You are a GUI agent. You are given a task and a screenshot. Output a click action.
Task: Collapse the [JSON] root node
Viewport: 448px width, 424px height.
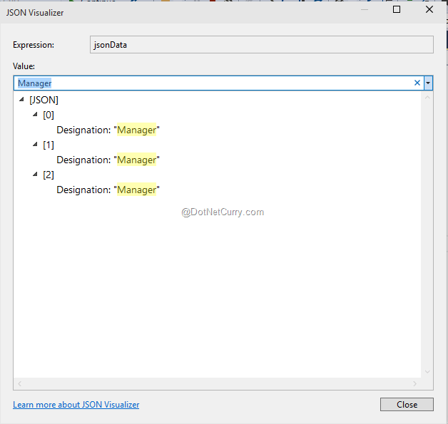point(21,99)
